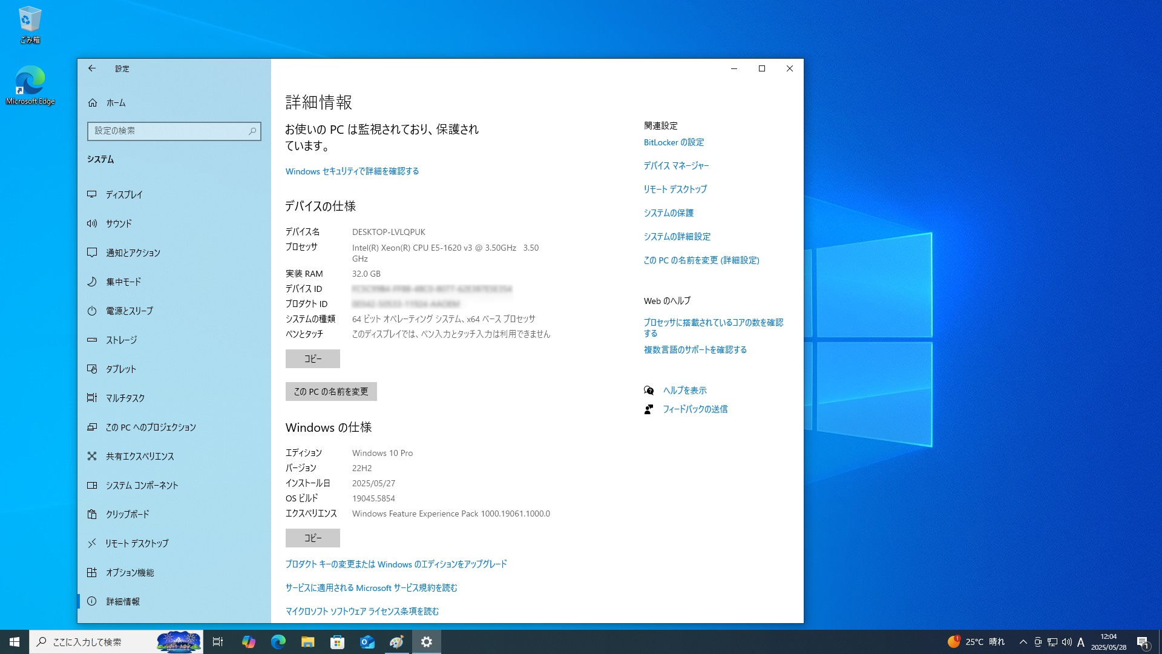Open ストレージ settings
The width and height of the screenshot is (1162, 654).
[x=174, y=340]
